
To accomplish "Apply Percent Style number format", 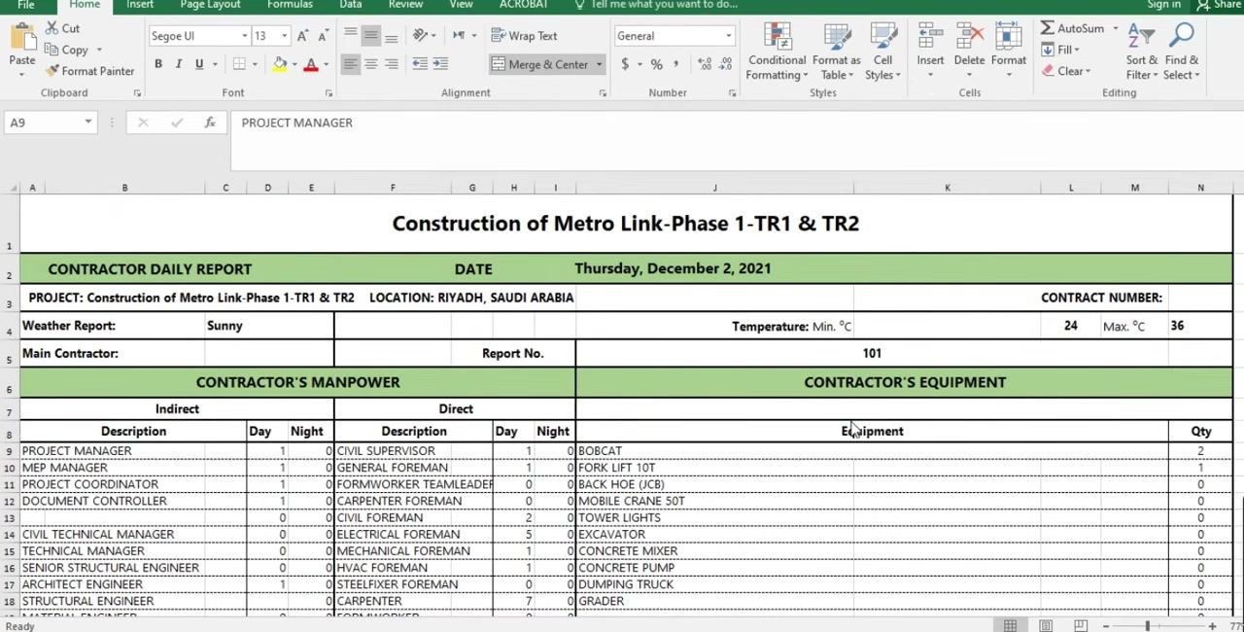I will tap(657, 64).
